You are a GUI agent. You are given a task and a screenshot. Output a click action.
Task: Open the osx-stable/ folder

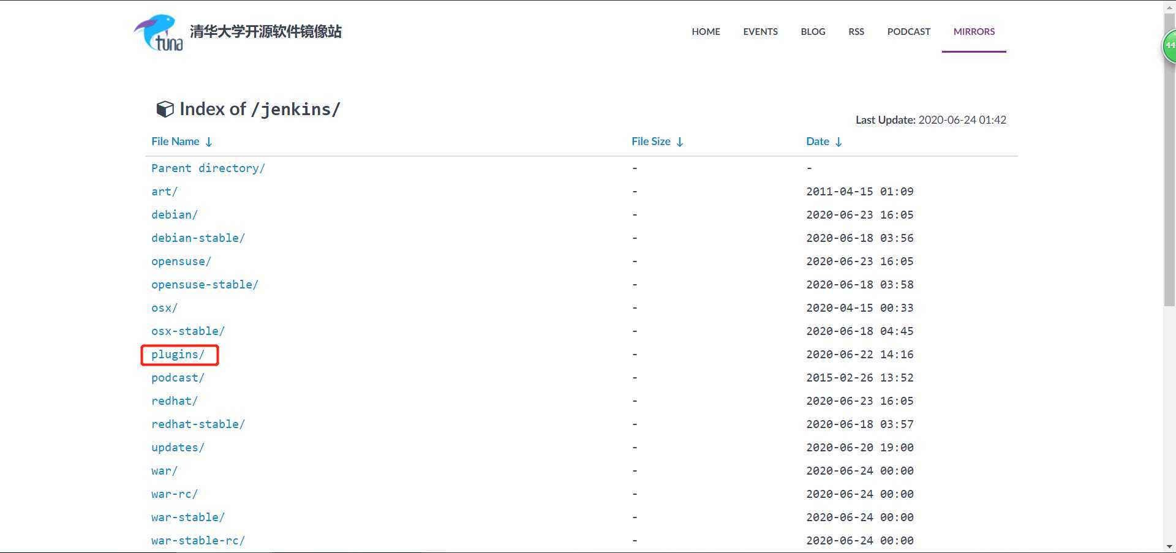point(188,331)
